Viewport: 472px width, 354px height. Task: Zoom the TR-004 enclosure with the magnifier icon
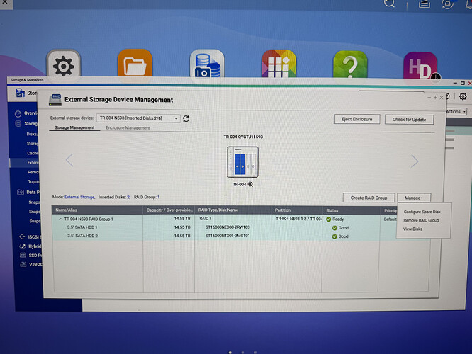(x=250, y=184)
